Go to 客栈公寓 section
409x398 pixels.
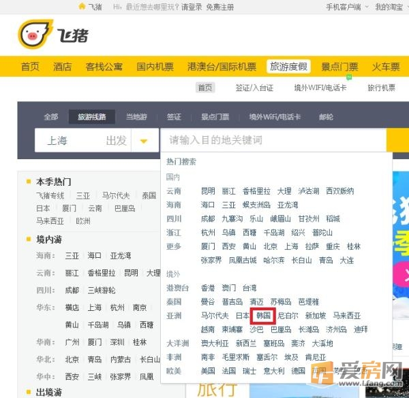104,67
